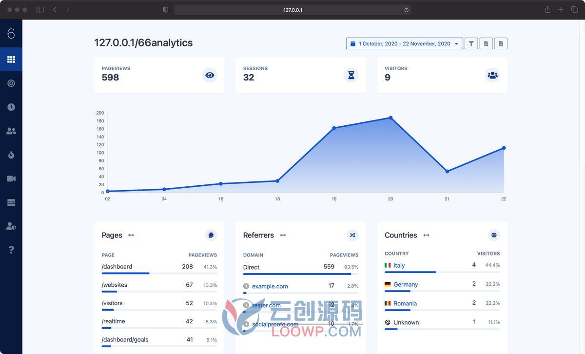Click the 32 sessions value
This screenshot has height=354, width=585.
(249, 78)
